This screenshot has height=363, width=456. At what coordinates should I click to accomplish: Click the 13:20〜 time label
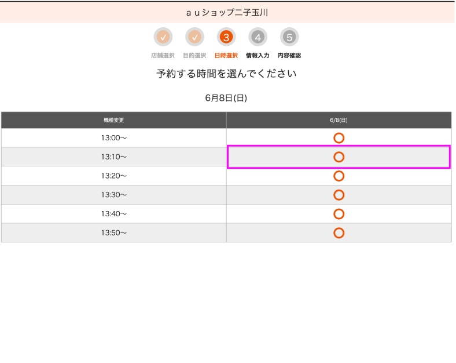tap(113, 176)
